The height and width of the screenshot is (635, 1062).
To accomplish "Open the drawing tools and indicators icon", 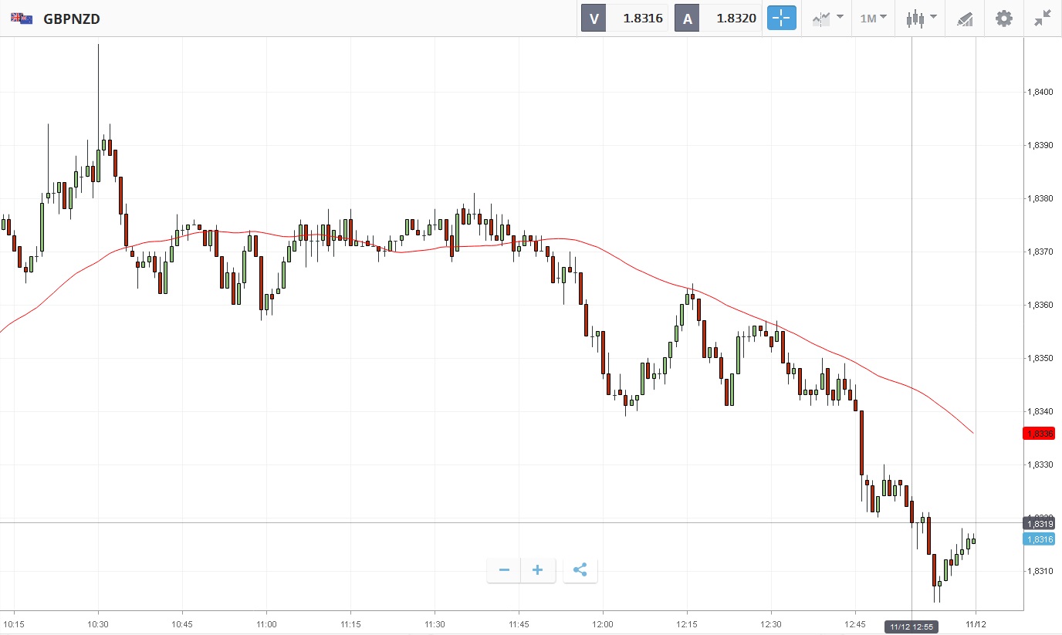I will [964, 18].
